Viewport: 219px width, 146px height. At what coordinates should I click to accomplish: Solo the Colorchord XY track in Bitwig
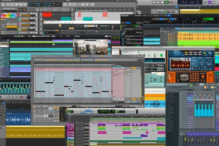(x=34, y=14)
